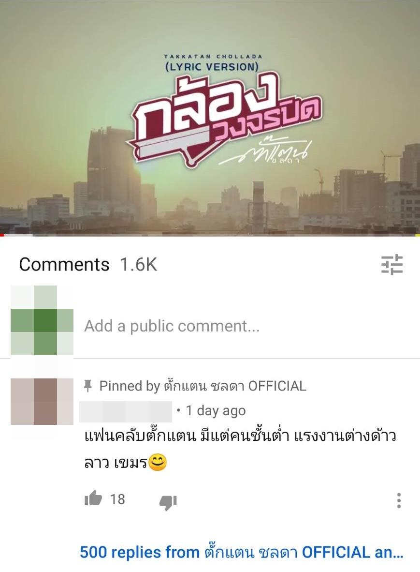Expand the 500 replies thread
The height and width of the screenshot is (572, 420).
pyautogui.click(x=242, y=552)
